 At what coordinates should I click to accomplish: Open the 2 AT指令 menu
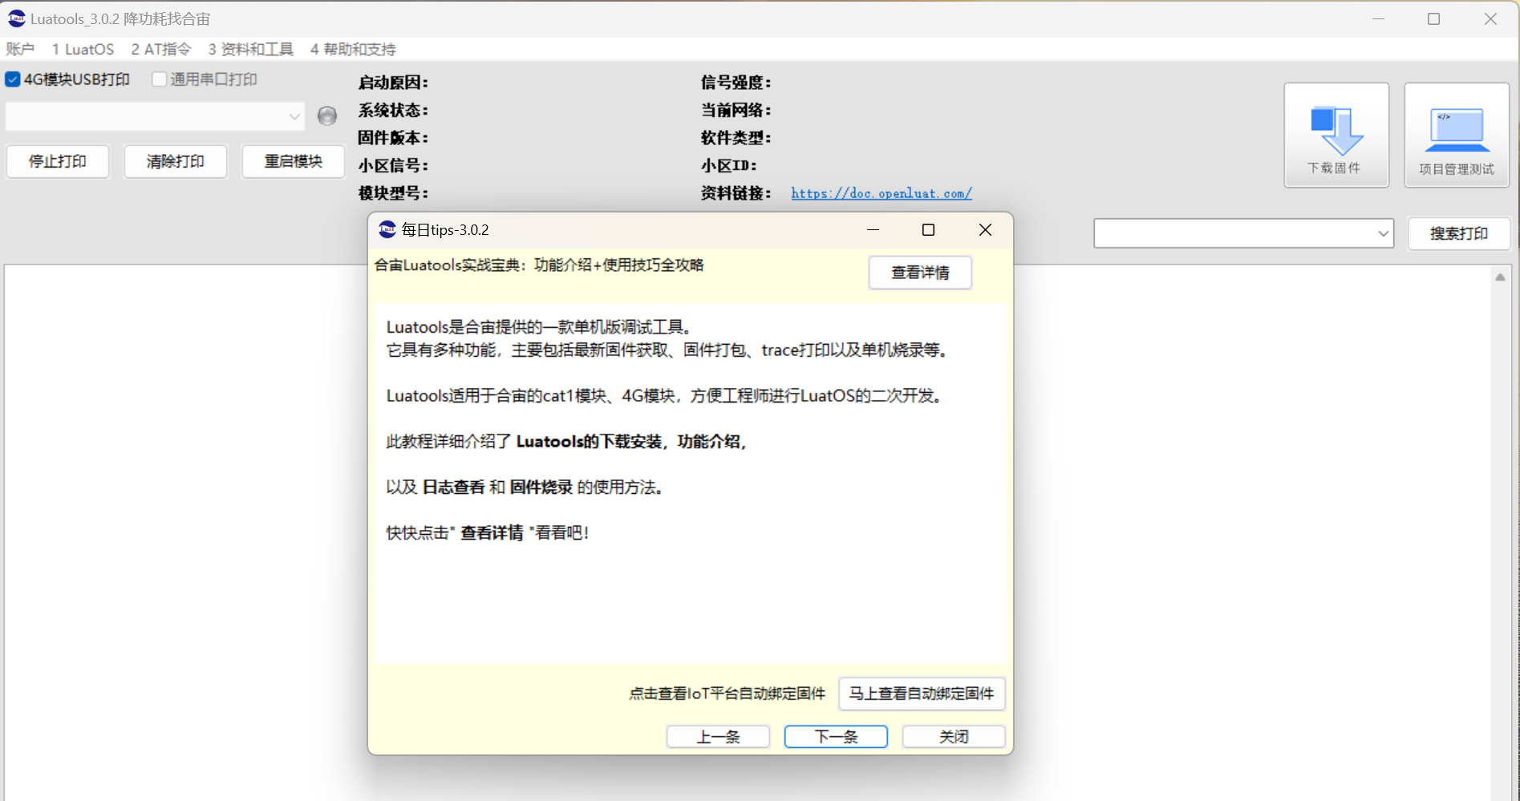(x=161, y=50)
